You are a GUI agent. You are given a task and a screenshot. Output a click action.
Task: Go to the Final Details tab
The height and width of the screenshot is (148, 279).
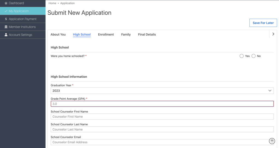(147, 34)
